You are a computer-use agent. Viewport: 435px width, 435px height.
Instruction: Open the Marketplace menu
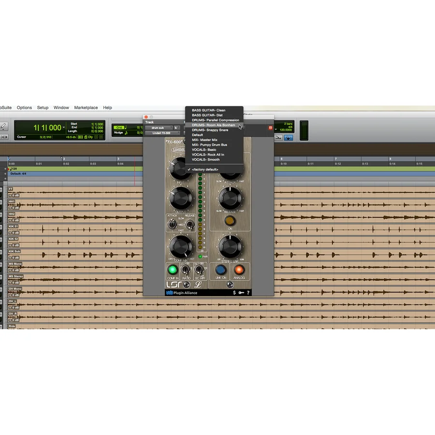click(x=86, y=108)
